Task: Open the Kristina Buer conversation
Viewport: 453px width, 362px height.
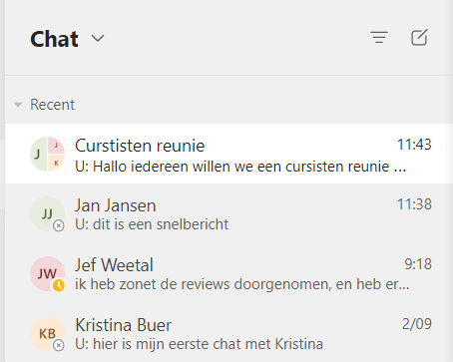Action: coord(228,333)
